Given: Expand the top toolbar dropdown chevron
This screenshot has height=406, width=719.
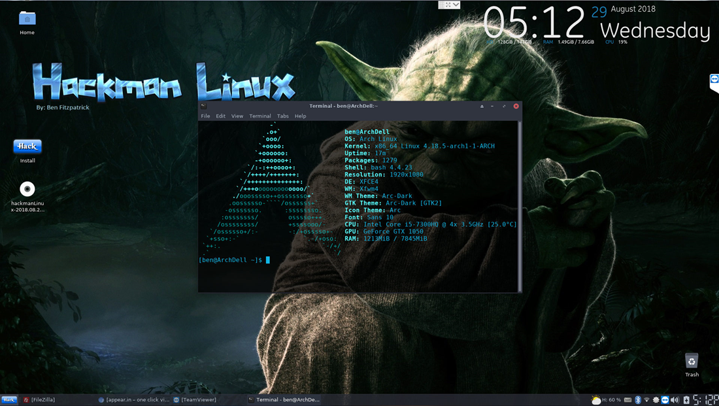Looking at the screenshot, I should pyautogui.click(x=456, y=5).
